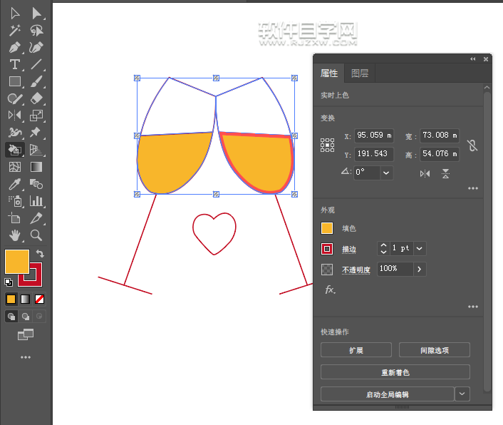Select the Rectangle tool
The height and width of the screenshot is (425, 503).
(15, 81)
